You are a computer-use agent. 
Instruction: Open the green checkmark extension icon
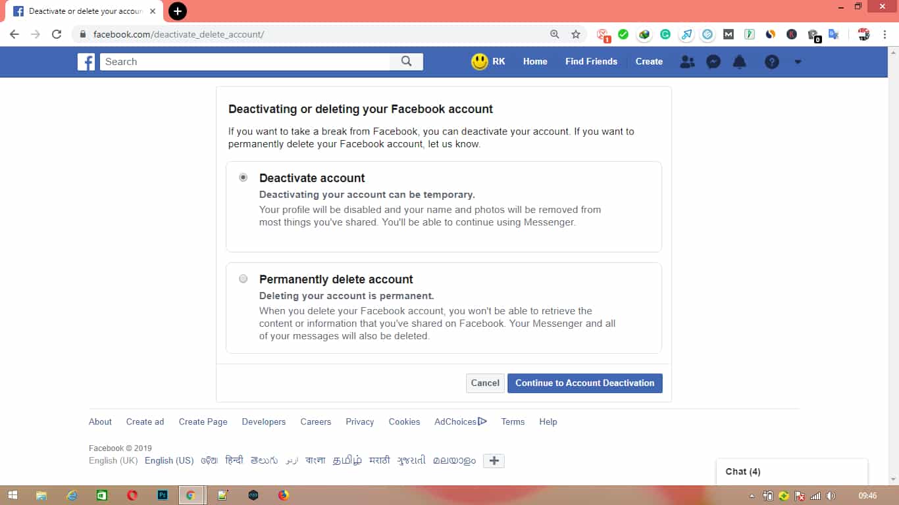(x=623, y=34)
